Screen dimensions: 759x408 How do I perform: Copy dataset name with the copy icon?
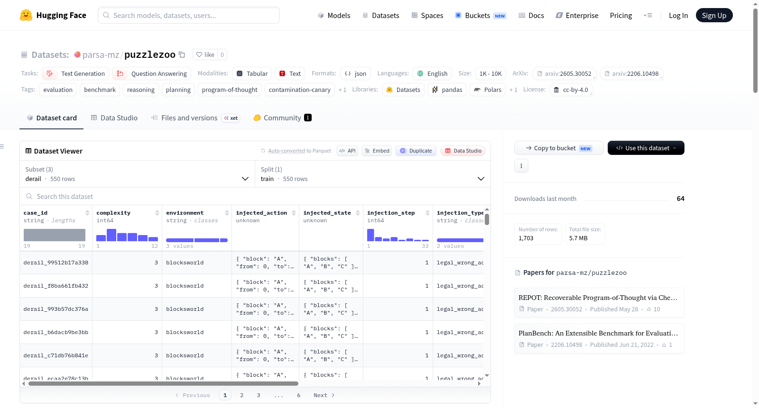182,54
